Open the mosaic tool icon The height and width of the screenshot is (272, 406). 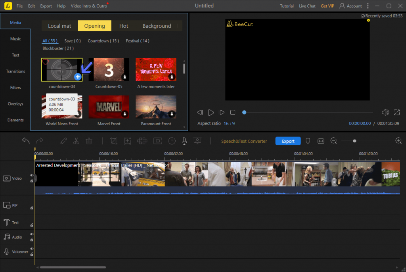142,141
